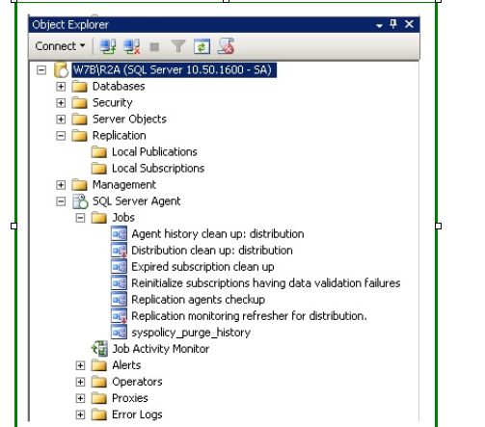Select Distribution clean up: distribution

coord(212,251)
